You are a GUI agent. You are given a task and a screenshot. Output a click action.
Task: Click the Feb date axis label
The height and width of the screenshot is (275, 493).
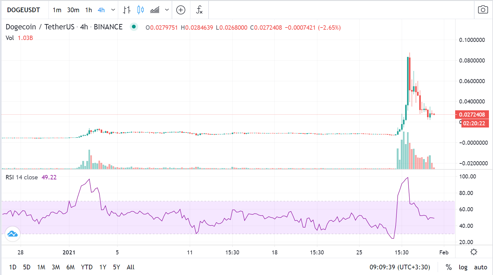click(444, 252)
